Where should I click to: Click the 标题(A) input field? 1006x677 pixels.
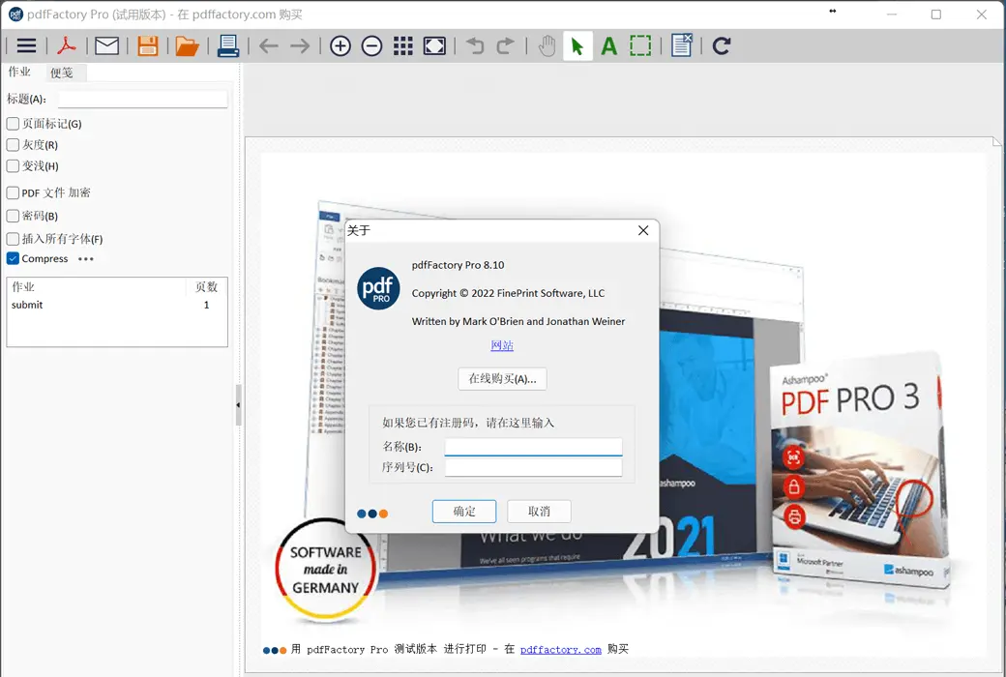pyautogui.click(x=142, y=99)
